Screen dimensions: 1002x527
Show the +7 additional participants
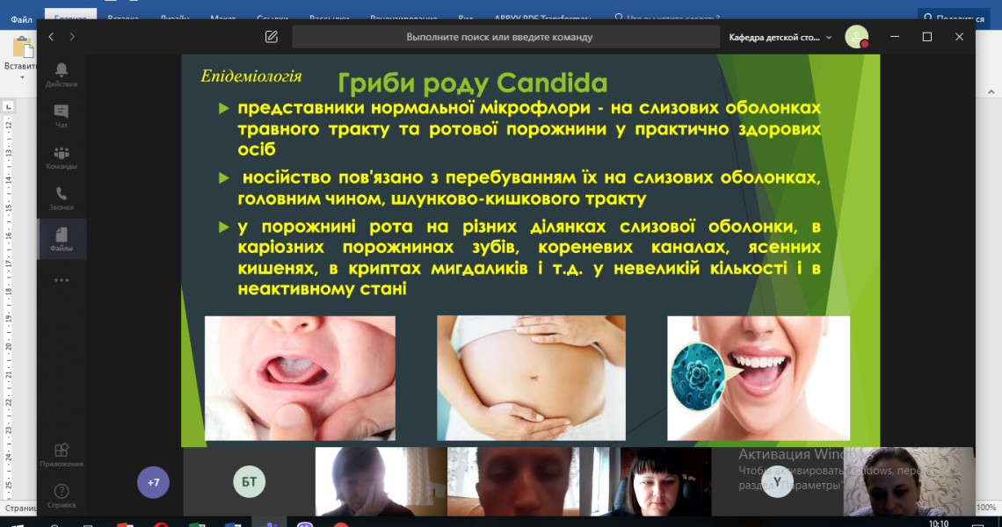tap(154, 482)
